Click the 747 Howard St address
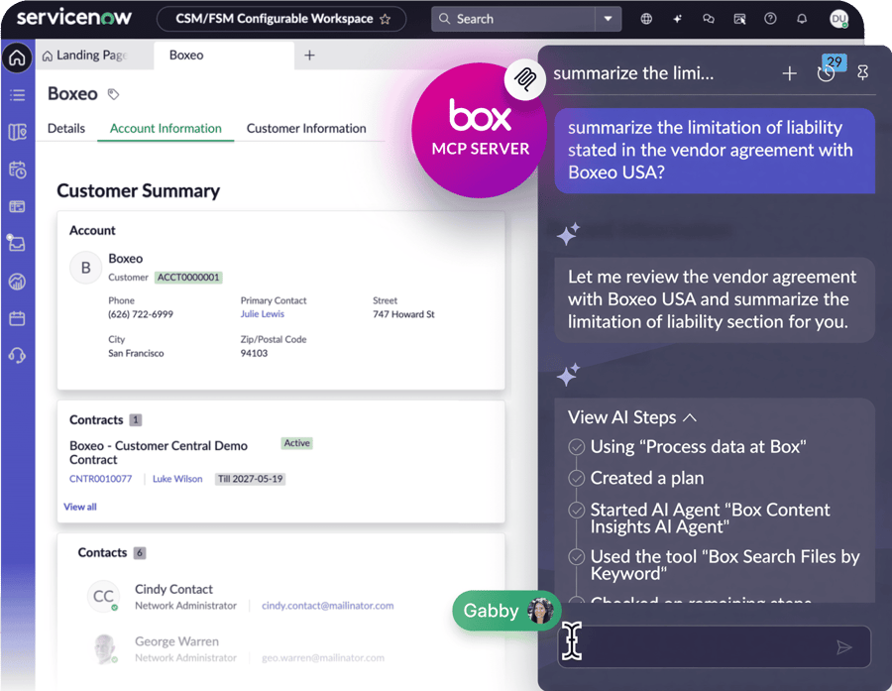 (x=403, y=314)
